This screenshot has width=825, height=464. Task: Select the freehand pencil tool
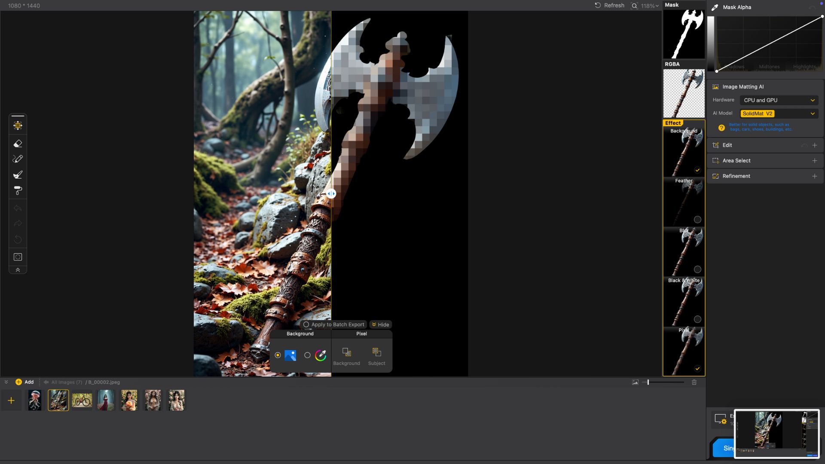click(x=18, y=159)
